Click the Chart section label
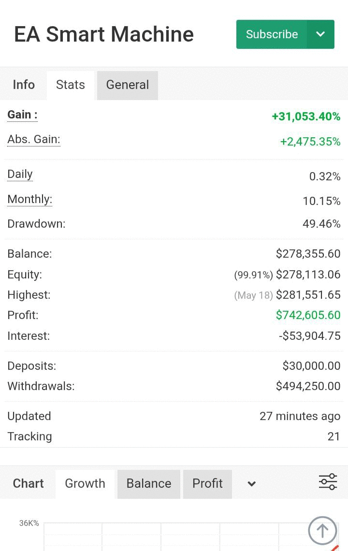 (x=28, y=484)
